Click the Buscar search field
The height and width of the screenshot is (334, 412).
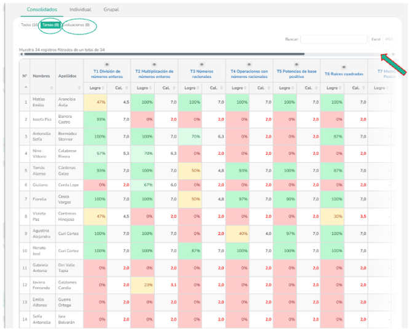click(333, 39)
